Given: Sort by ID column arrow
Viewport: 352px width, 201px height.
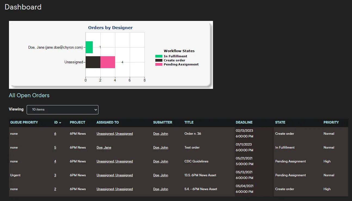Looking at the screenshot, I should coord(60,123).
